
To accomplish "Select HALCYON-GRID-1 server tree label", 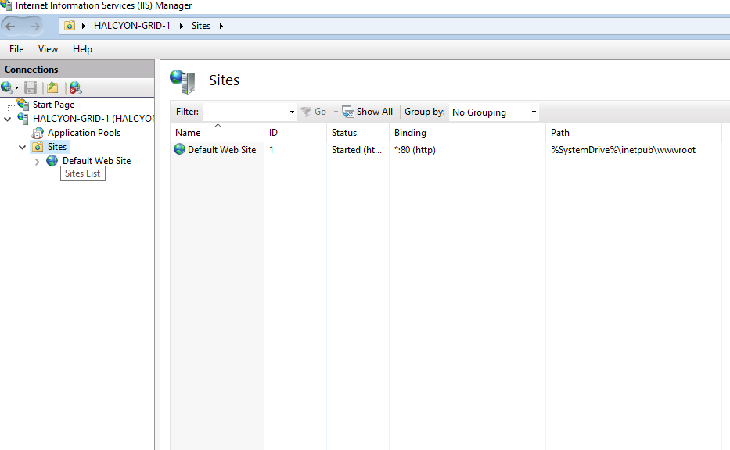I will pos(93,119).
